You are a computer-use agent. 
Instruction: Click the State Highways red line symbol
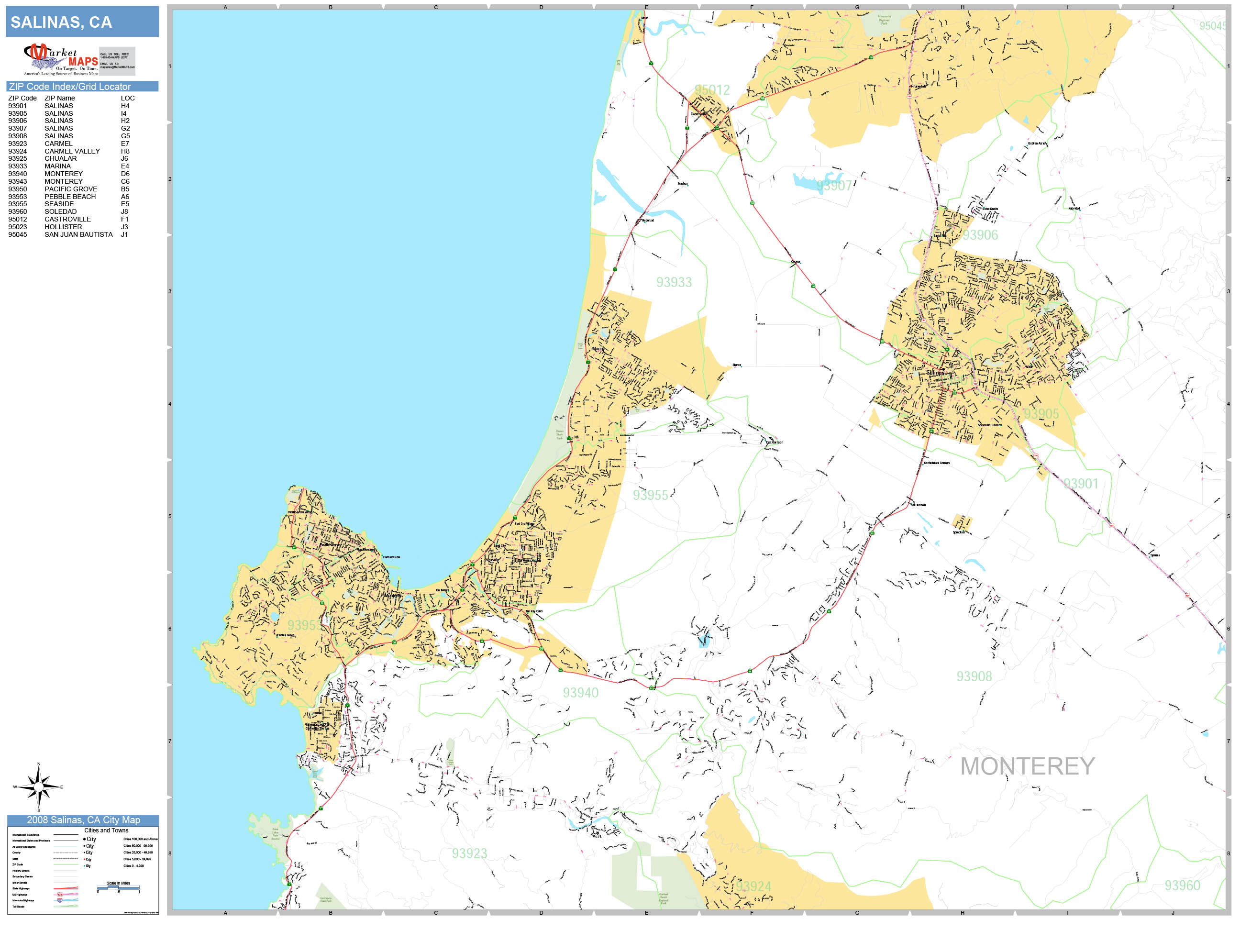66,888
